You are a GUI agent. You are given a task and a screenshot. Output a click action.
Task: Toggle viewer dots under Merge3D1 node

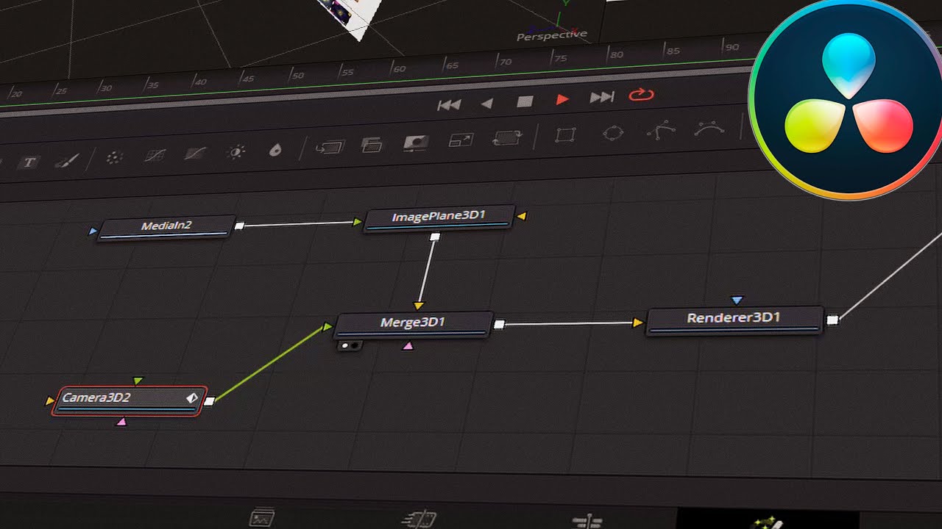(350, 345)
